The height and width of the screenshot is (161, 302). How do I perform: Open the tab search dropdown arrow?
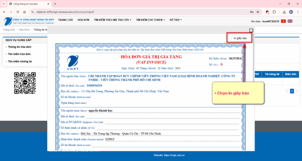pyautogui.click(x=4, y=4)
